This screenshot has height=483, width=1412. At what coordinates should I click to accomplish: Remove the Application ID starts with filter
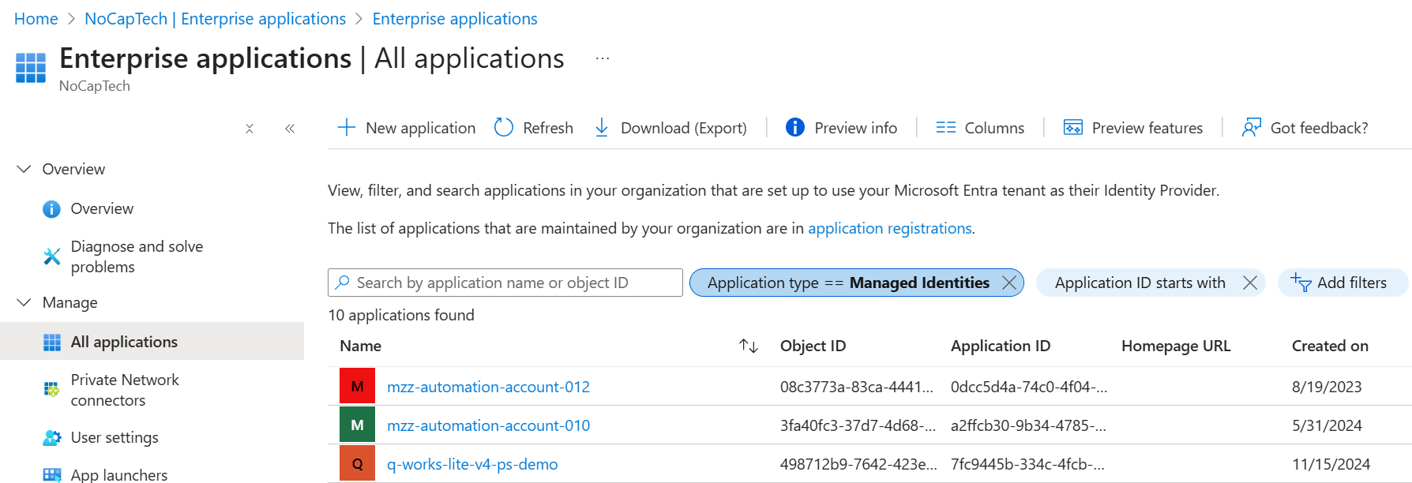(x=1250, y=283)
